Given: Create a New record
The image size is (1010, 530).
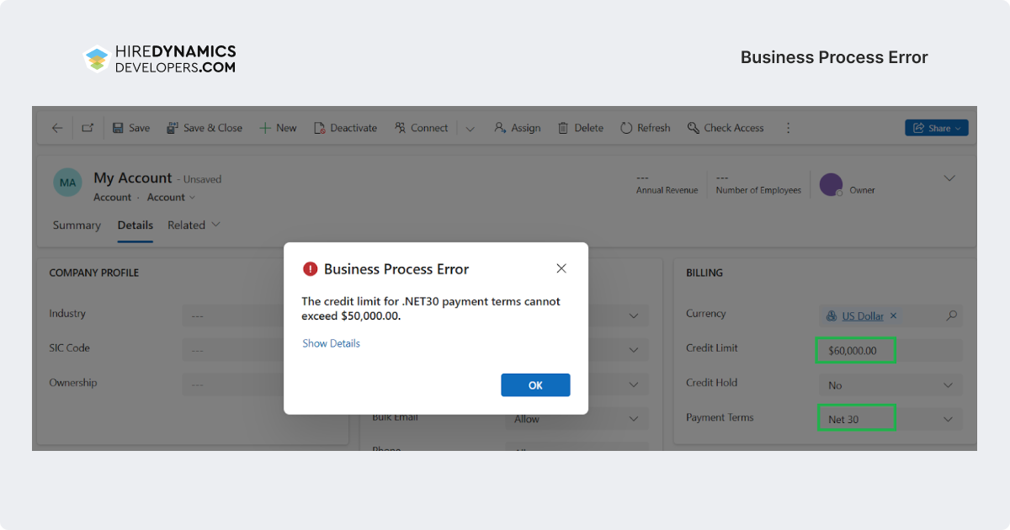Looking at the screenshot, I should 278,128.
